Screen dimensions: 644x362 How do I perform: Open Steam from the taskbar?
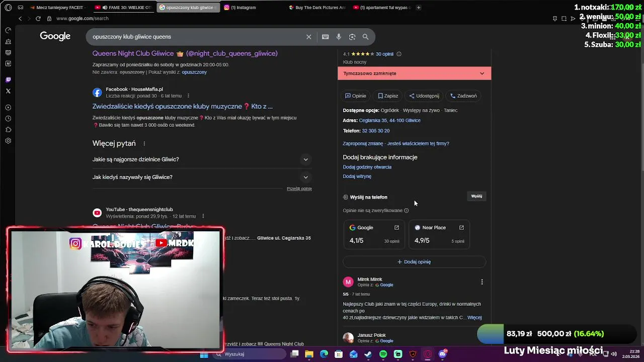click(368, 354)
